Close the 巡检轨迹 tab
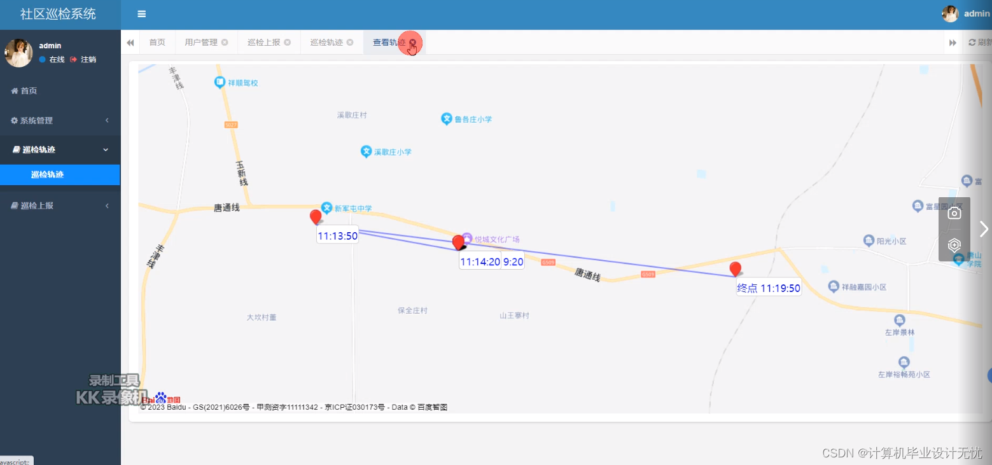Screen dimensions: 992x465 [350, 43]
